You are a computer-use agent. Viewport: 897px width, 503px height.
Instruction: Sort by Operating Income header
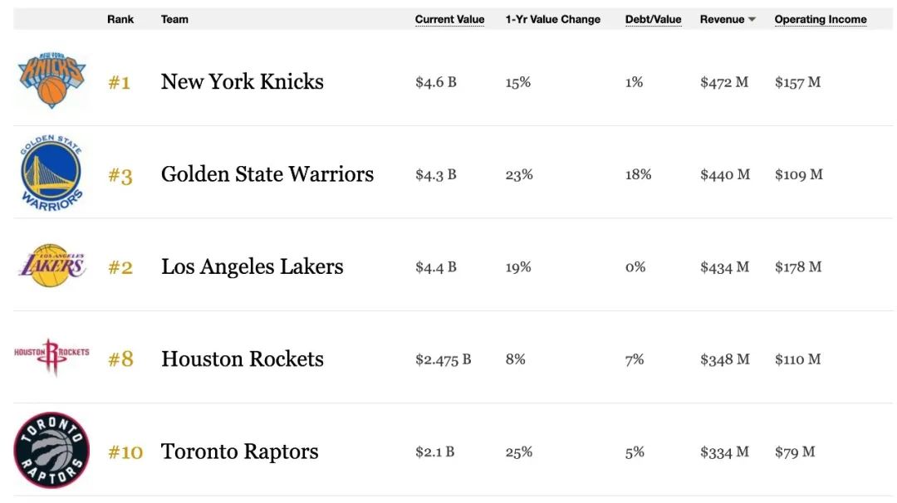(820, 20)
